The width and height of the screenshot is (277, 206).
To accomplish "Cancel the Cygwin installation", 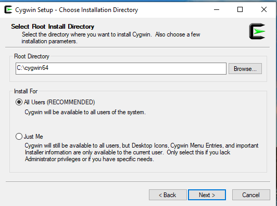I will pyautogui.click(x=251, y=195).
